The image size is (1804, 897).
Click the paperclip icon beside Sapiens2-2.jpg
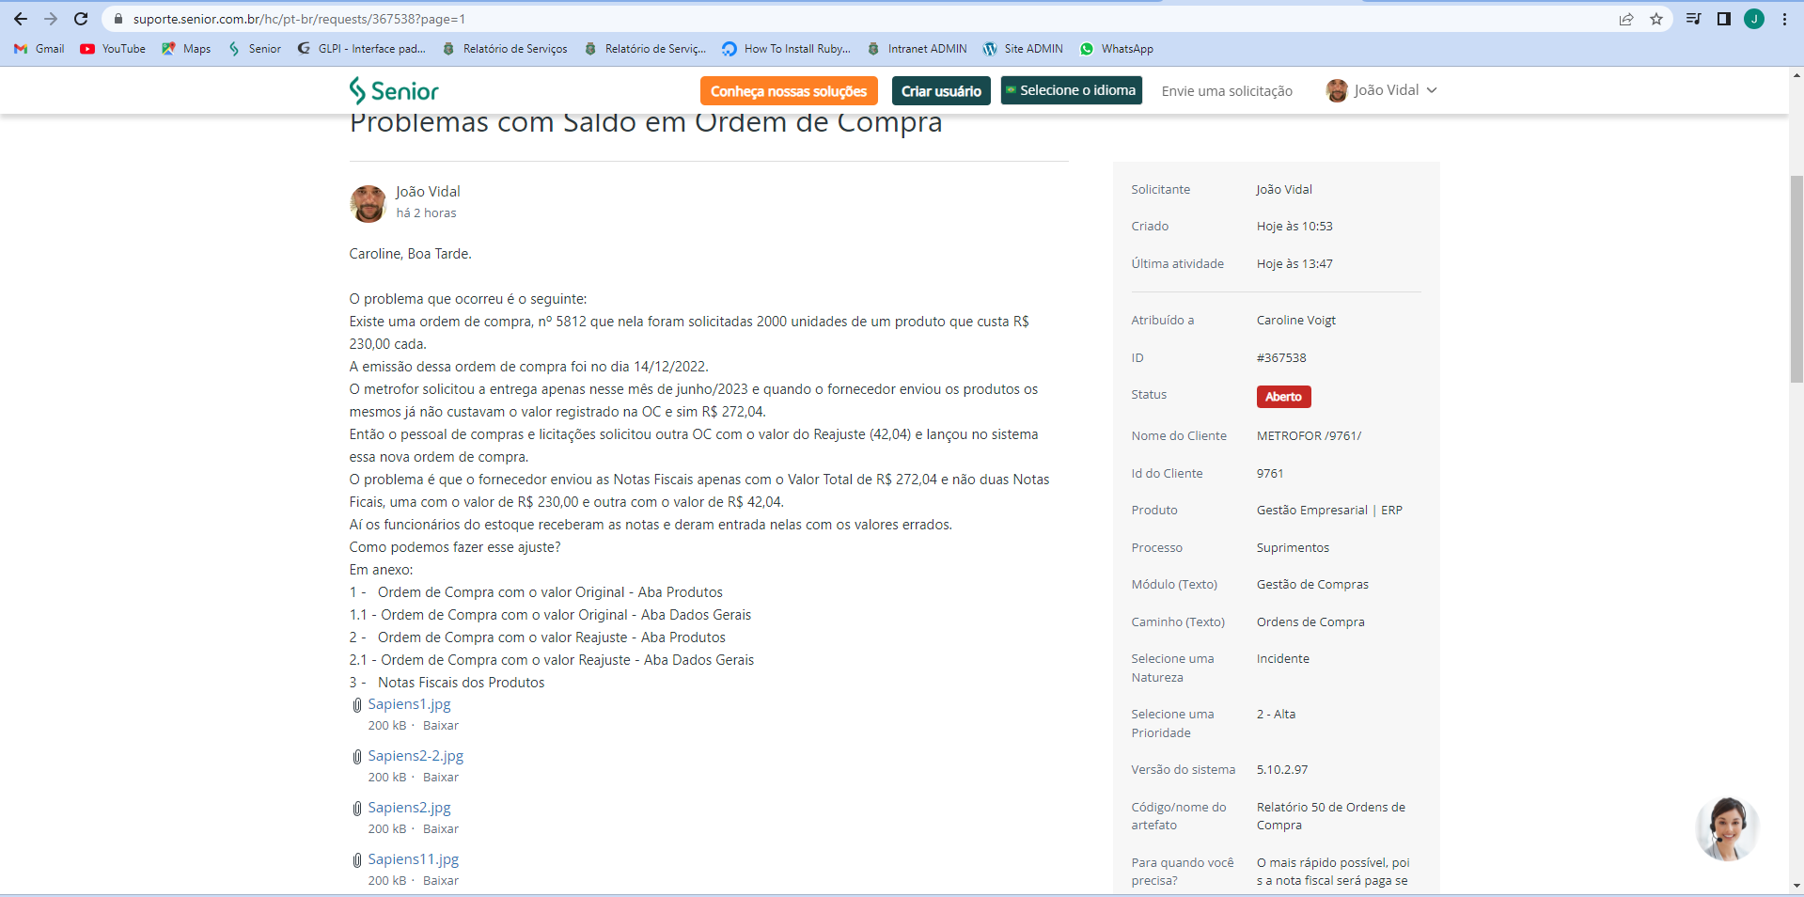[x=357, y=757]
